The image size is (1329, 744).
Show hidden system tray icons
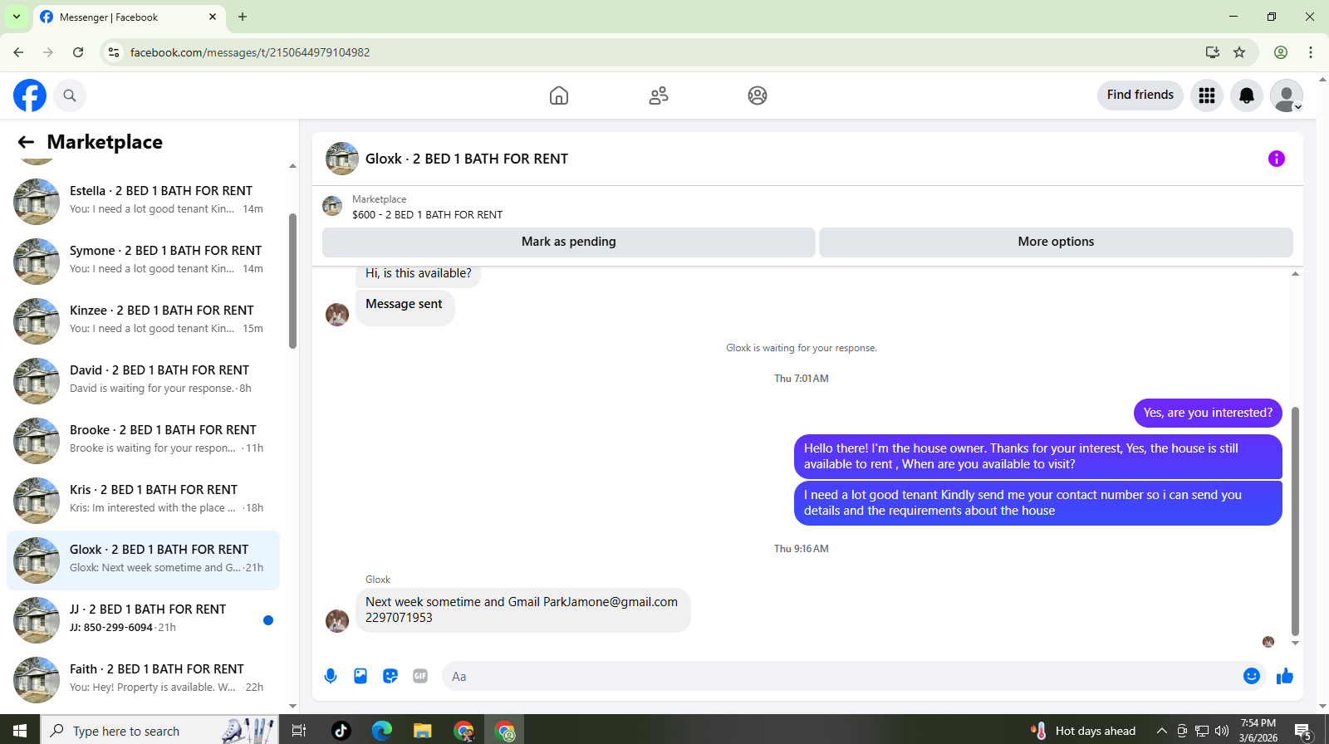[1161, 731]
